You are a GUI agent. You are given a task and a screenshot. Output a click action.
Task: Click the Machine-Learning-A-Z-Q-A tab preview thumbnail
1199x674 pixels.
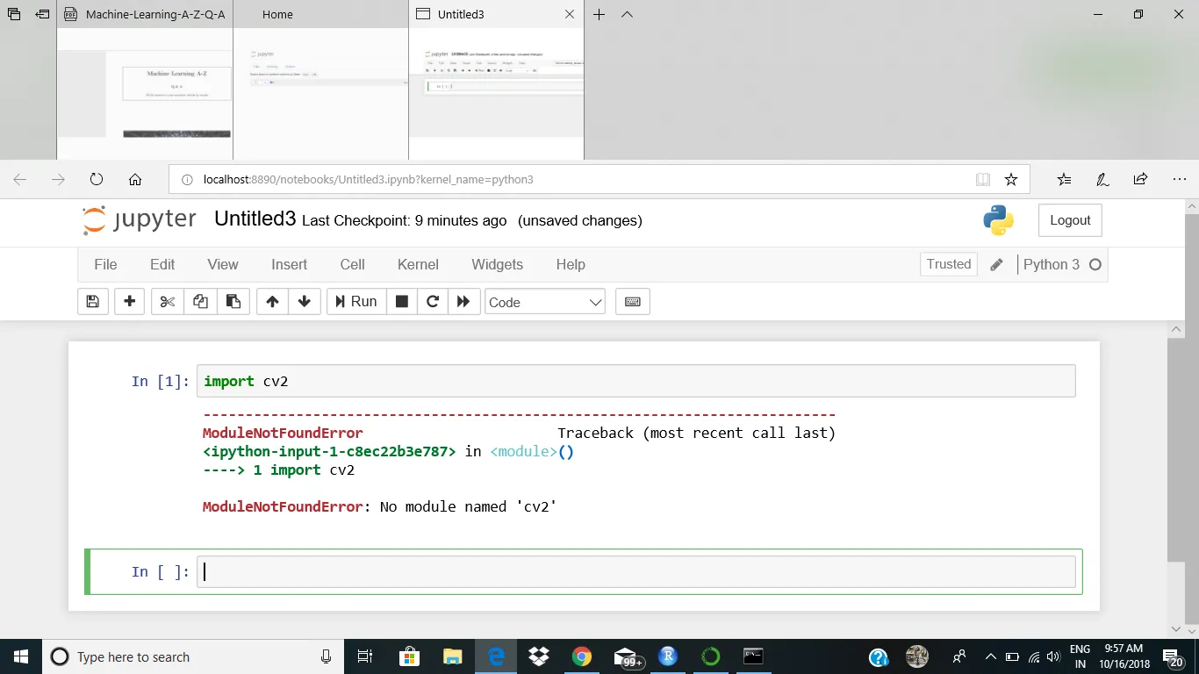[145, 94]
